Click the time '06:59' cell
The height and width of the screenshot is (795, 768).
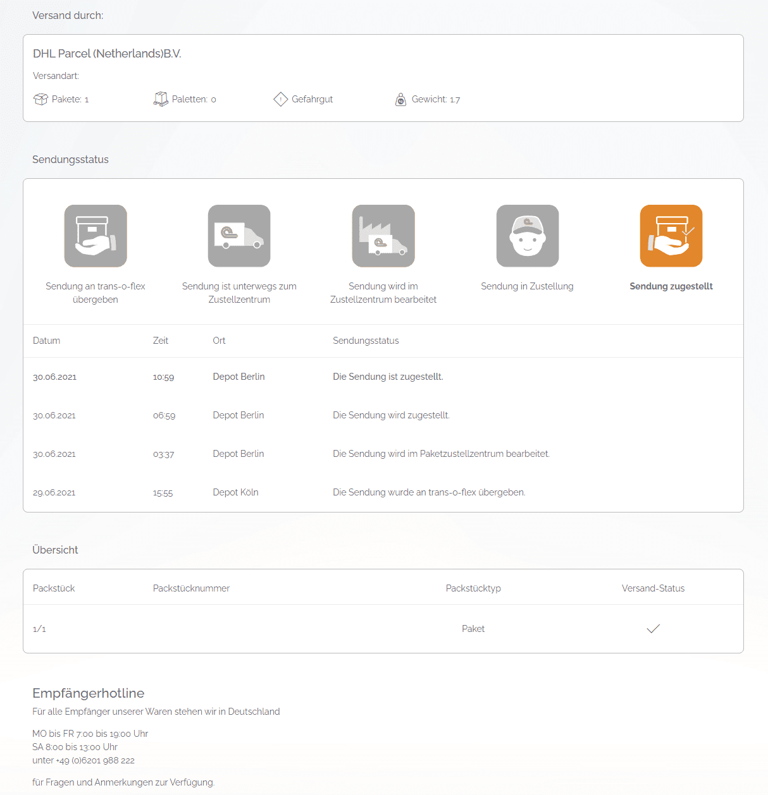[164, 416]
